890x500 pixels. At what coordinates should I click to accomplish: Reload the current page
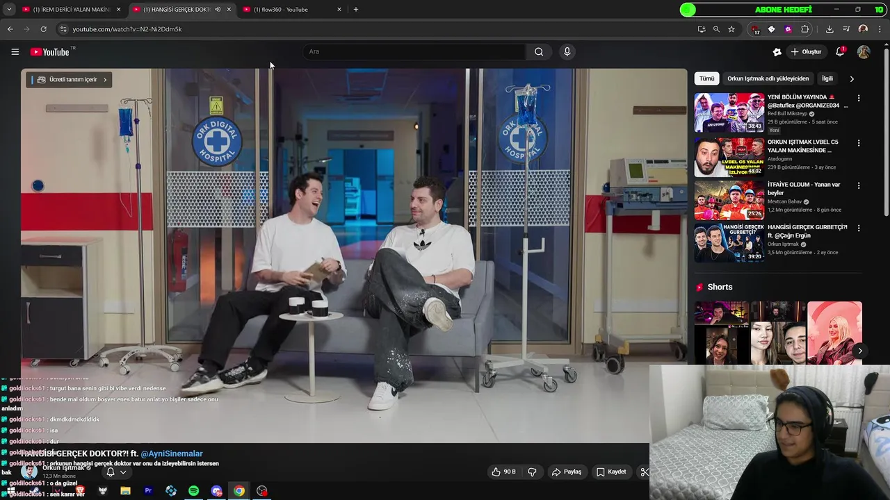point(43,29)
